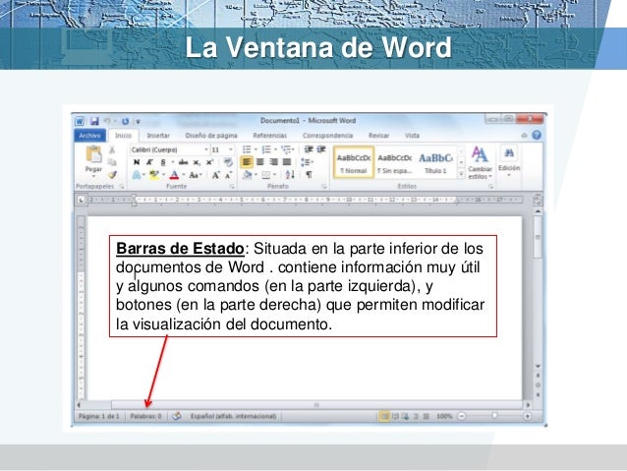Click the Palabras: 0 word count
Image resolution: width=627 pixels, height=471 pixels.
[146, 416]
